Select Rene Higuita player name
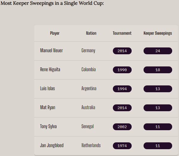Screen dimensions: 179x156 (50, 70)
